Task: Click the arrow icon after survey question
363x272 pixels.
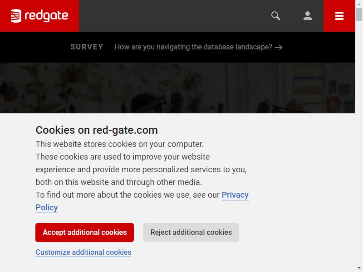Action: 279,48
